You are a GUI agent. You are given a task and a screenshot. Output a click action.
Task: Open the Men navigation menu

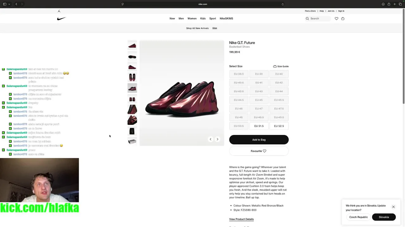181,19
